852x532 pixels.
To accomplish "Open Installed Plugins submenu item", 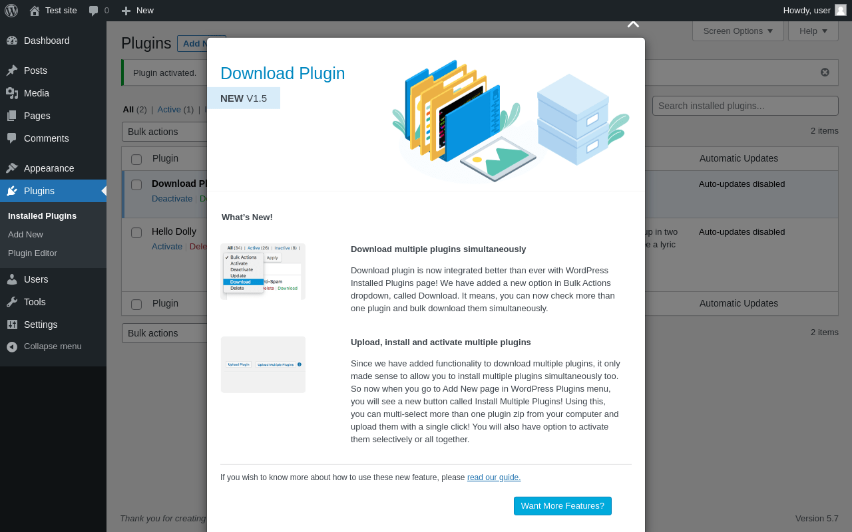I will tap(42, 216).
